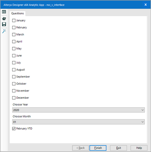Uncheck the February YTD checkbox
Viewport: 151px width, 152px height.
pyautogui.click(x=14, y=129)
